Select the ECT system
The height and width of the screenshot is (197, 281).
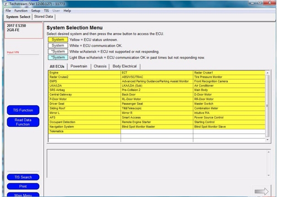pyautogui.click(x=157, y=73)
